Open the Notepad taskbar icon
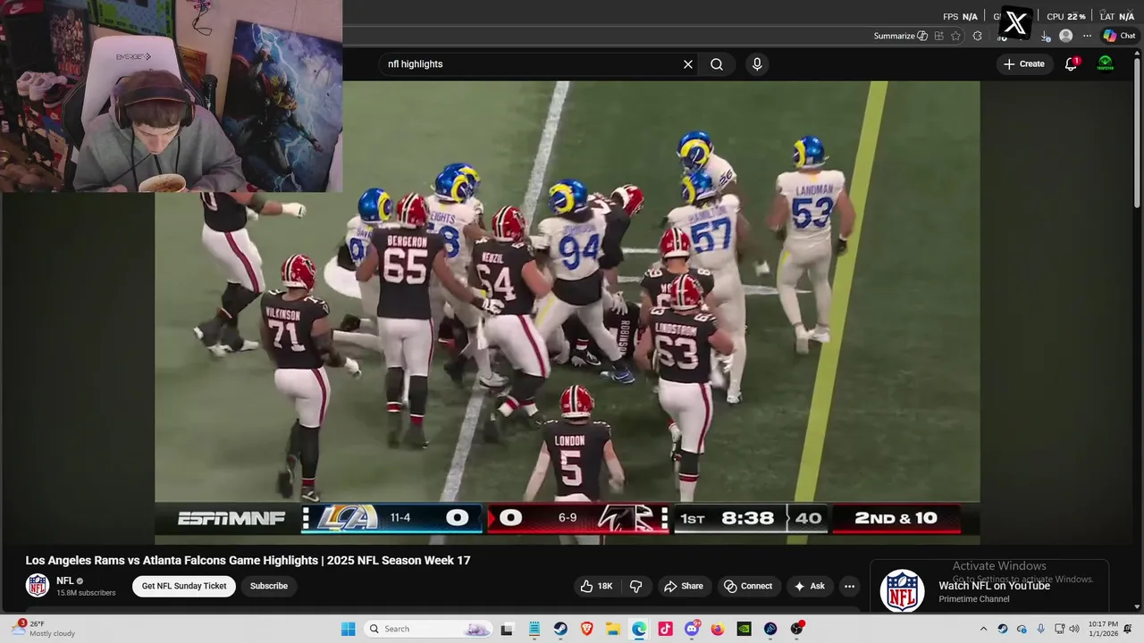The width and height of the screenshot is (1144, 643). coord(534,629)
